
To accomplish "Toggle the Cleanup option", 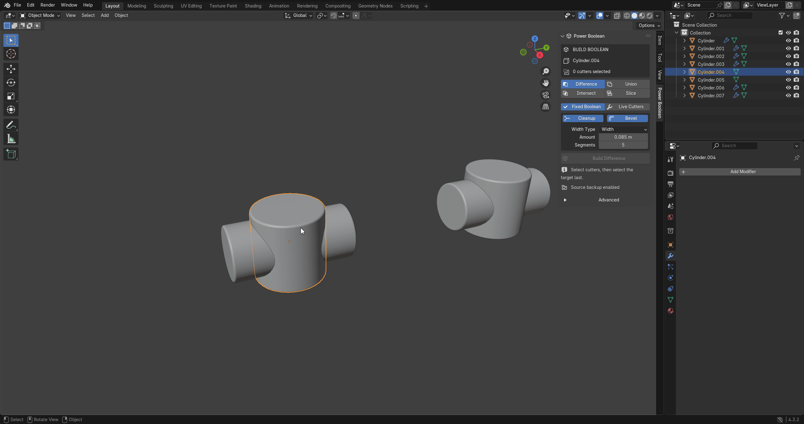I will coord(583,118).
